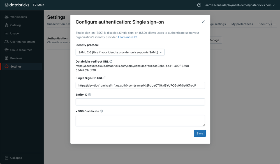Collapse the left sidebar
The height and width of the screenshot is (164, 280).
coord(16,158)
